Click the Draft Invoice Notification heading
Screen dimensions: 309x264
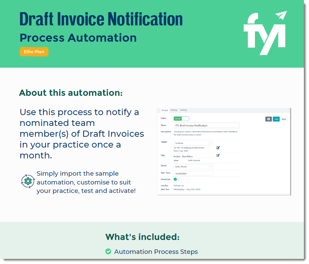click(101, 19)
